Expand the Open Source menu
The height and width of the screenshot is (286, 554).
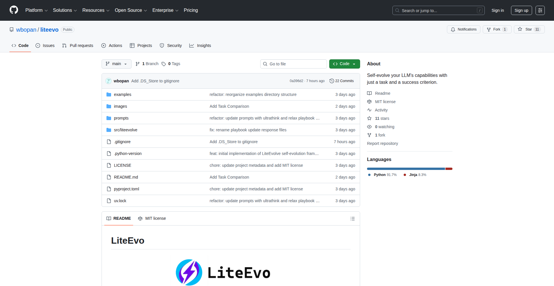(x=130, y=10)
